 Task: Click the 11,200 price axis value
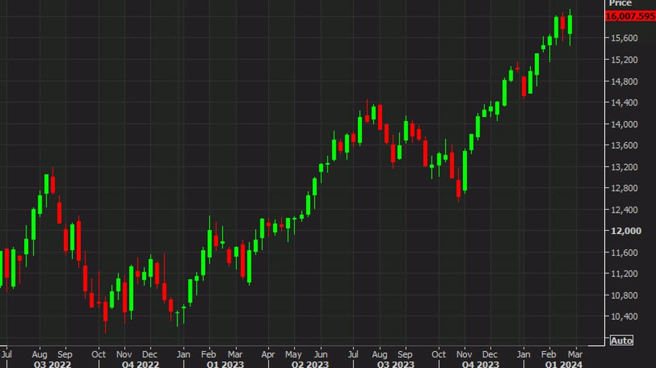coord(624,274)
